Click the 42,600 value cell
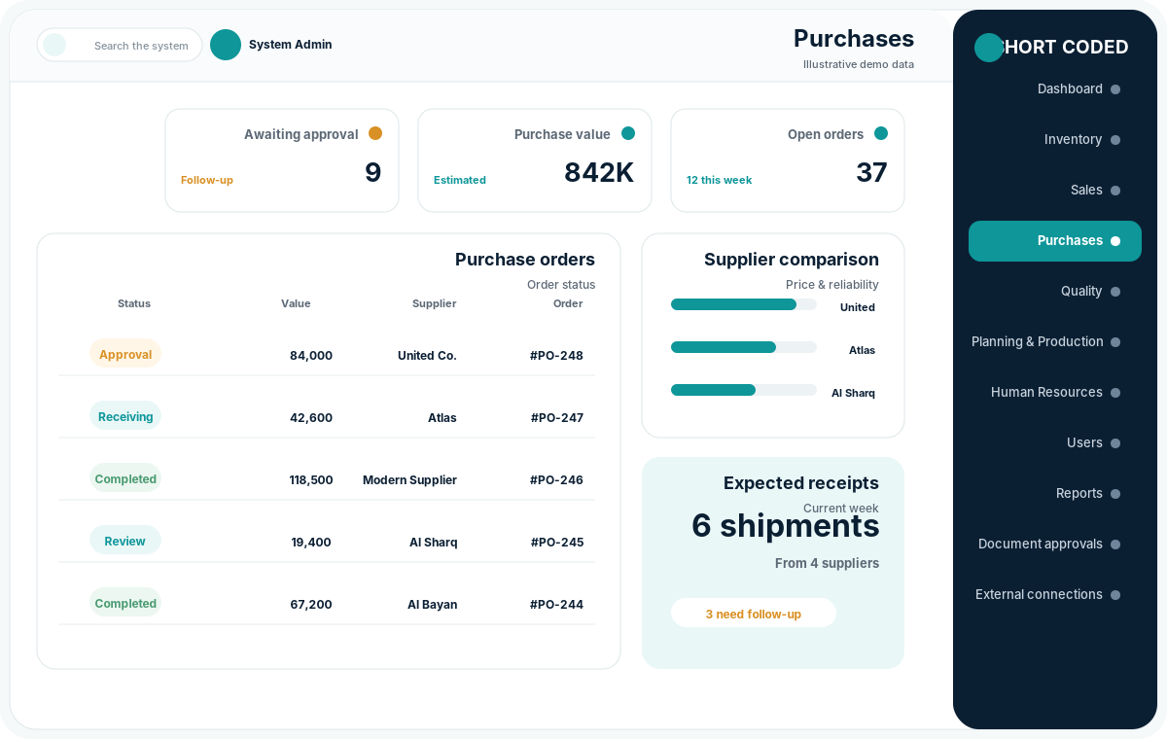The image size is (1167, 739). 311,418
